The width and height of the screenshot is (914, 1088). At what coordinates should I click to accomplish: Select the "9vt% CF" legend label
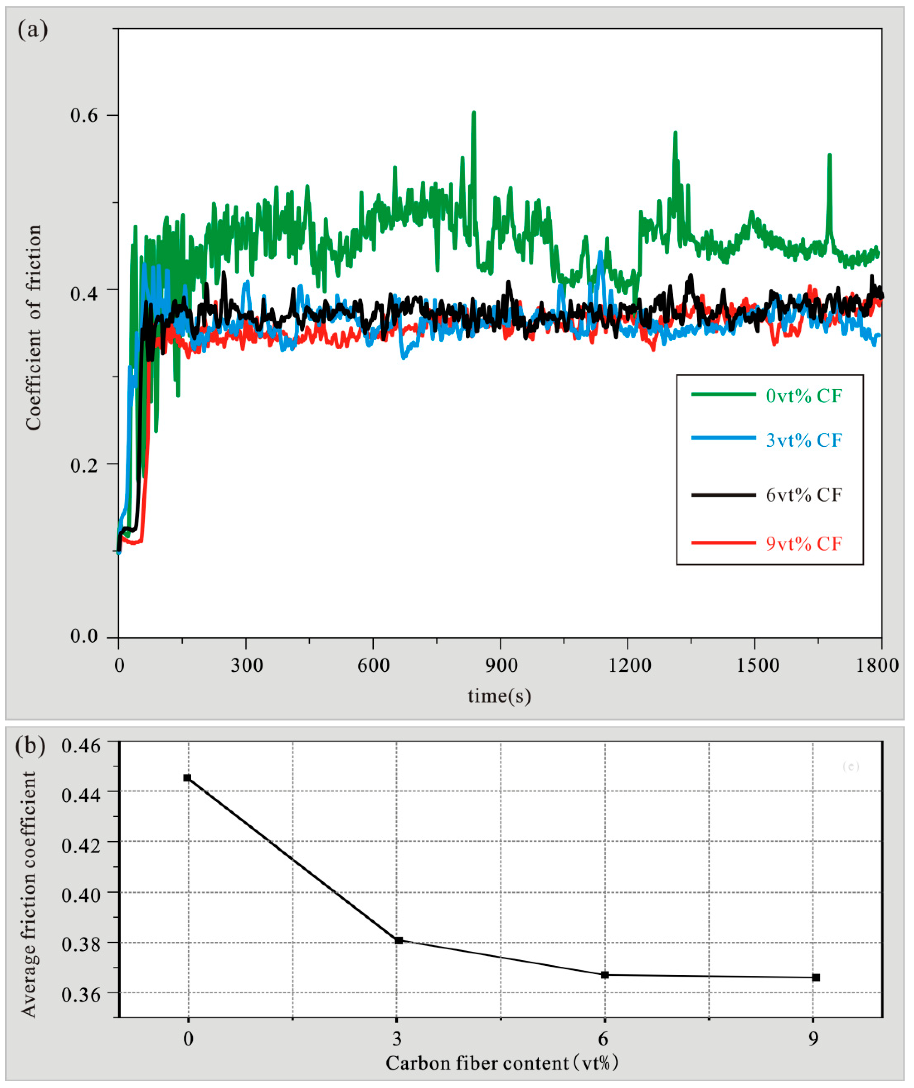(x=804, y=544)
